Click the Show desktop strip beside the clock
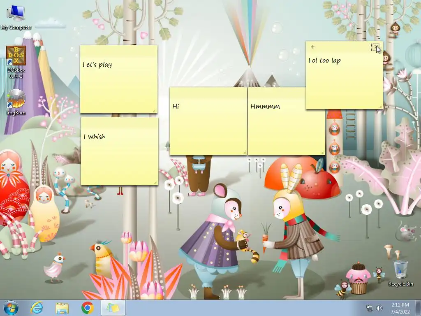Image resolution: width=421 pixels, height=316 pixels. click(418, 308)
